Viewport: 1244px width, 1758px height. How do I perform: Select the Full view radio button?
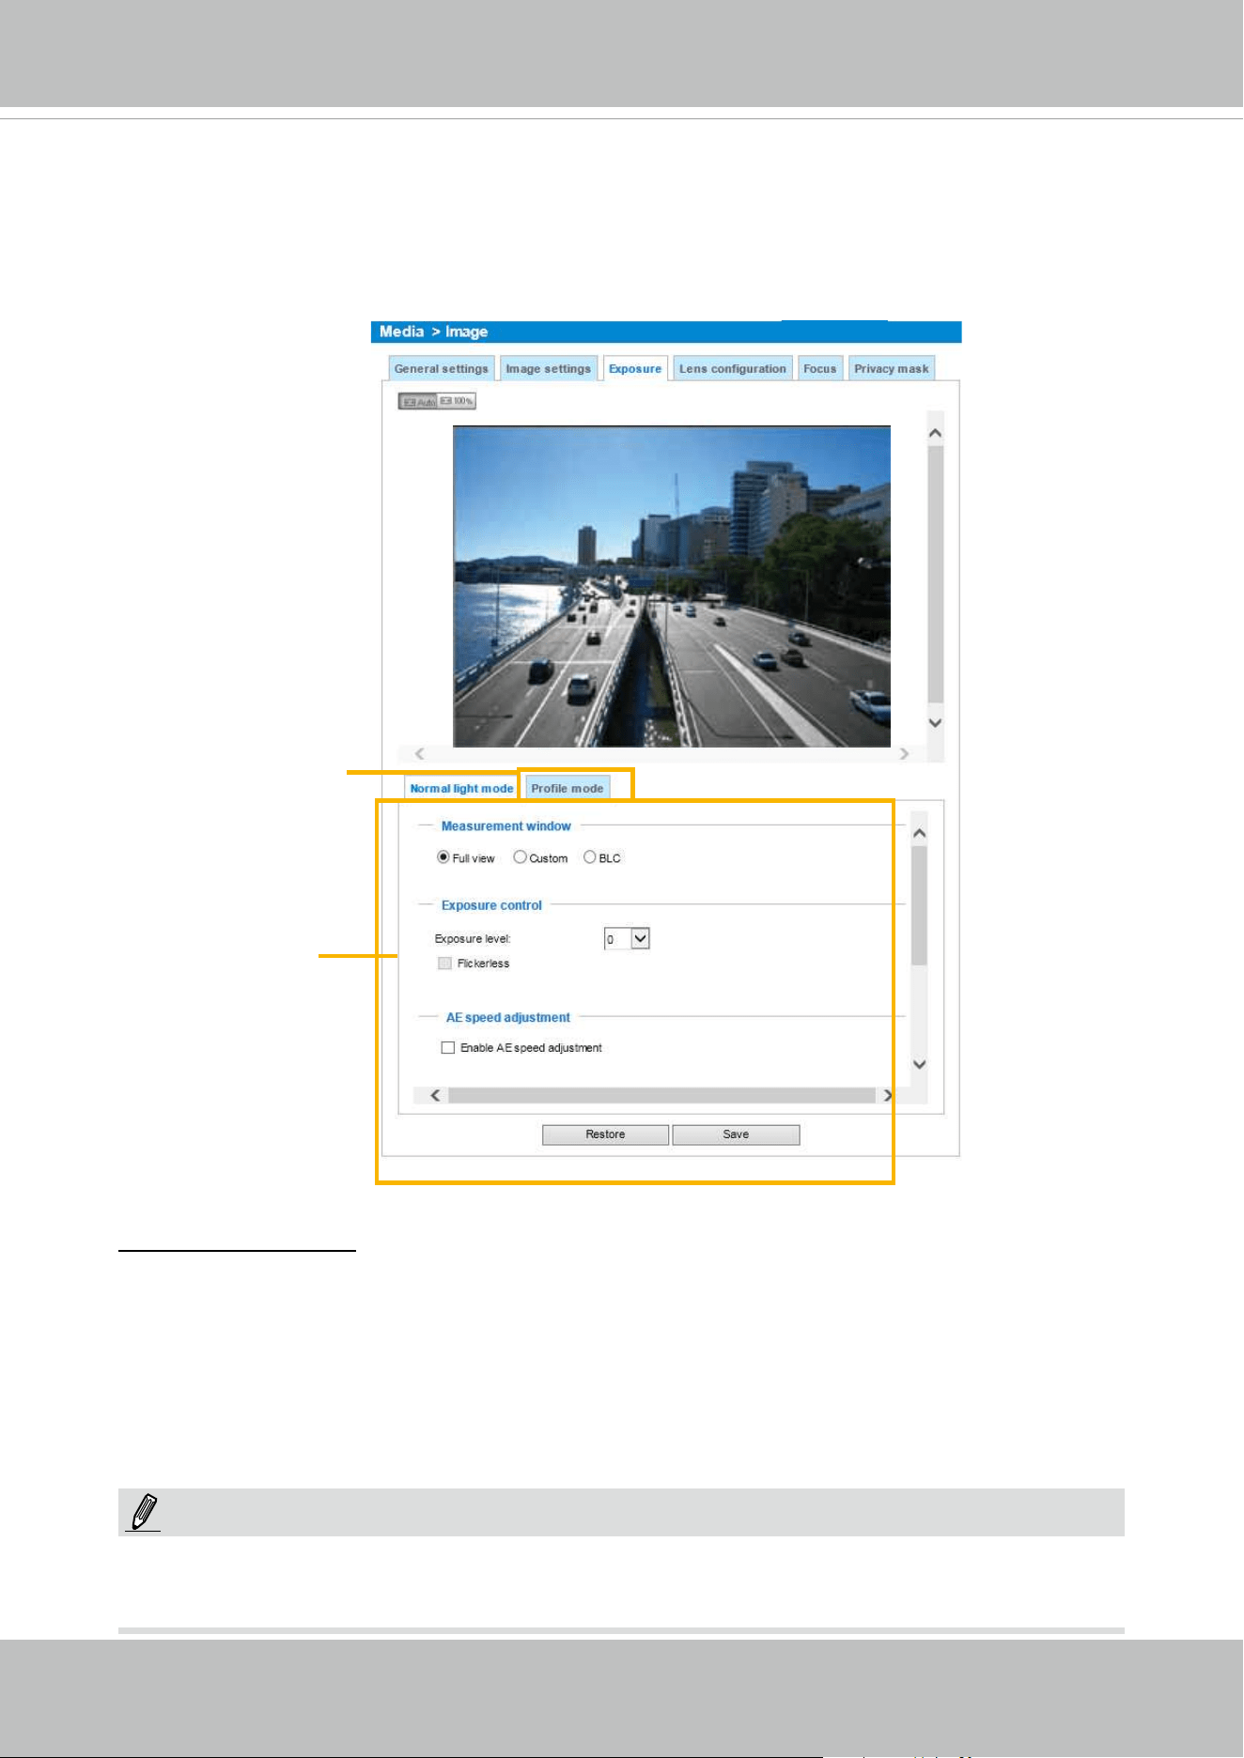(x=443, y=857)
